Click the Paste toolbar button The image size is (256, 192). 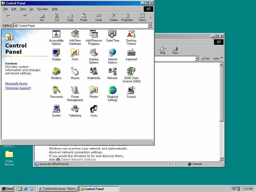[x=83, y=17]
